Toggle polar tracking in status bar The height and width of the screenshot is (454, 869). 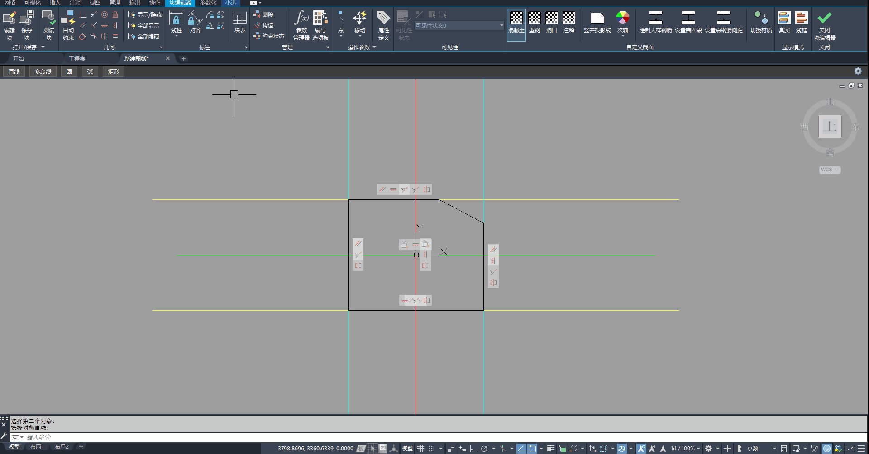[x=485, y=449]
